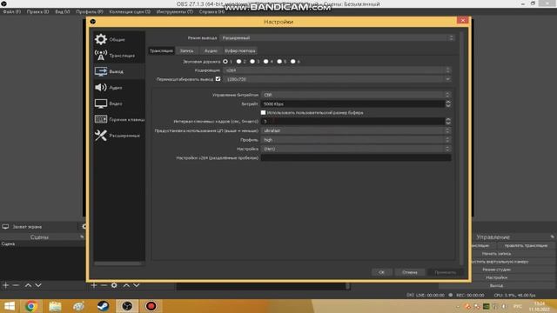Open File Explorer from the taskbar
557x313 pixels.
(x=55, y=306)
